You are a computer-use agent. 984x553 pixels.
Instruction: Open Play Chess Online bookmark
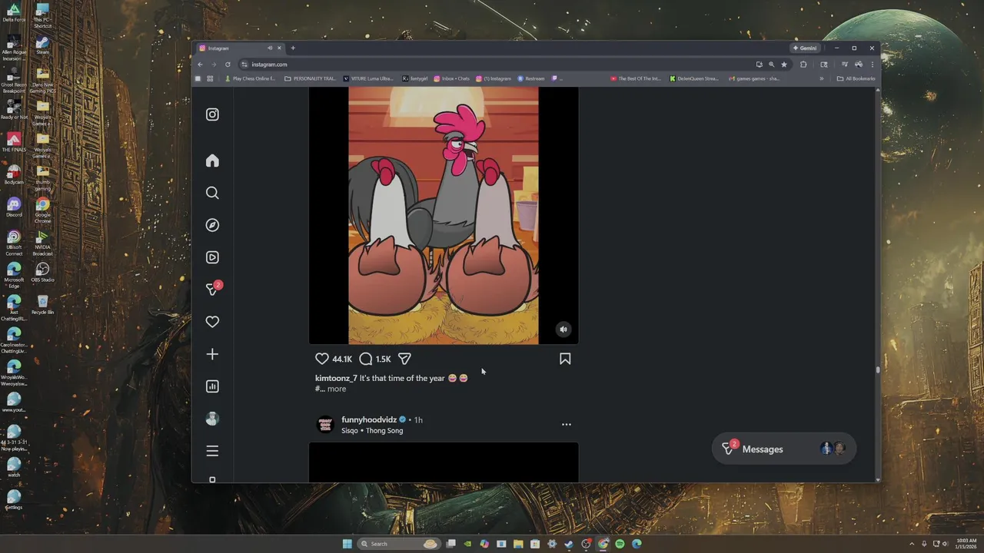click(251, 78)
